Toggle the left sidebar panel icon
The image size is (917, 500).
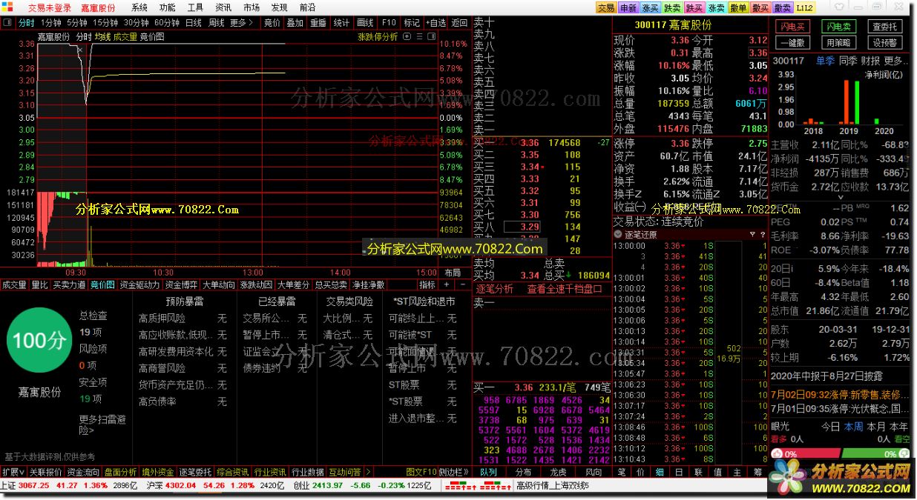(7, 23)
